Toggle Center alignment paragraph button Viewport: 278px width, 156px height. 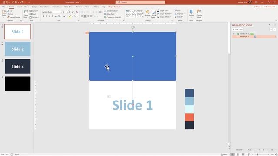pos(85,16)
